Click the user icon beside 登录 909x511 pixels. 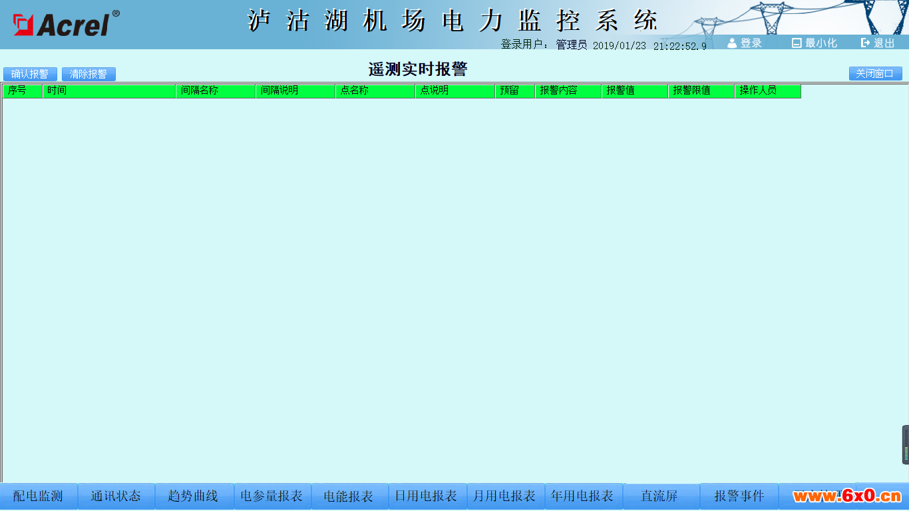[732, 43]
